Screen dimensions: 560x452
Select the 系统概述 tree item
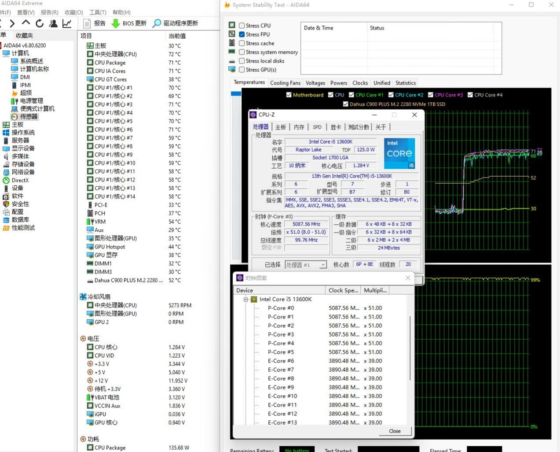coord(32,61)
